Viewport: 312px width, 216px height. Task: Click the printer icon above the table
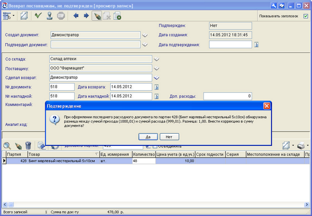tap(301, 146)
